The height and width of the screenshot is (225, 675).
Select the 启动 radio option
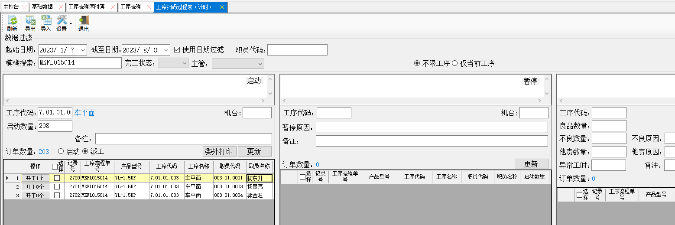[61, 151]
